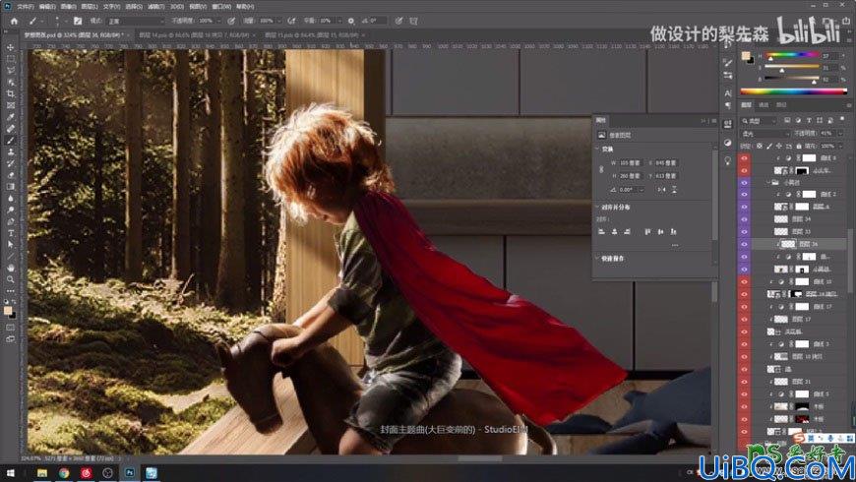Click the brightness slider in Color panel
Image resolution: width=856 pixels, height=482 pixels.
(792, 79)
